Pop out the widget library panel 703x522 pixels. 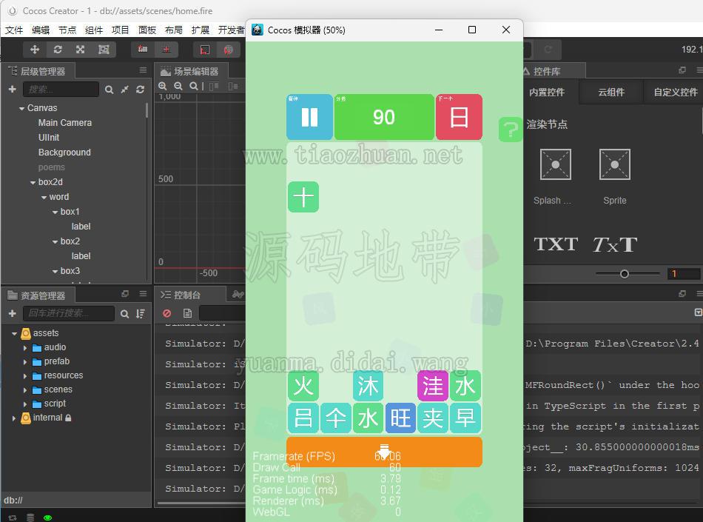point(682,70)
